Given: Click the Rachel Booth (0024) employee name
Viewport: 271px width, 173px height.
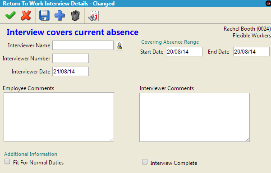Looking at the screenshot, I should pyautogui.click(x=247, y=29).
